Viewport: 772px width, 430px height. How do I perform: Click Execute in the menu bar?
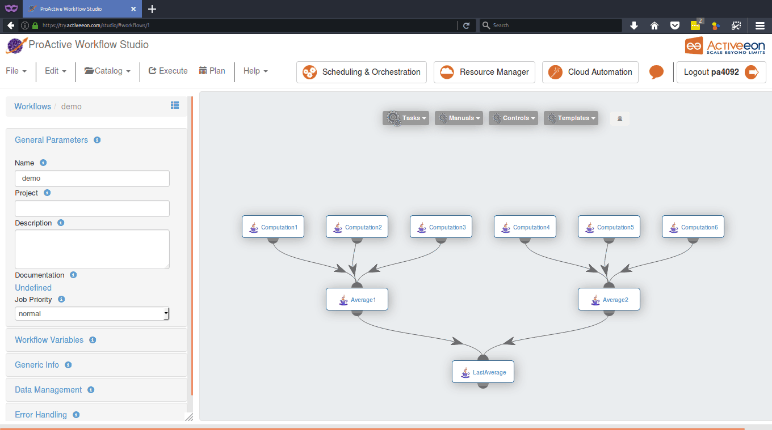pyautogui.click(x=168, y=71)
